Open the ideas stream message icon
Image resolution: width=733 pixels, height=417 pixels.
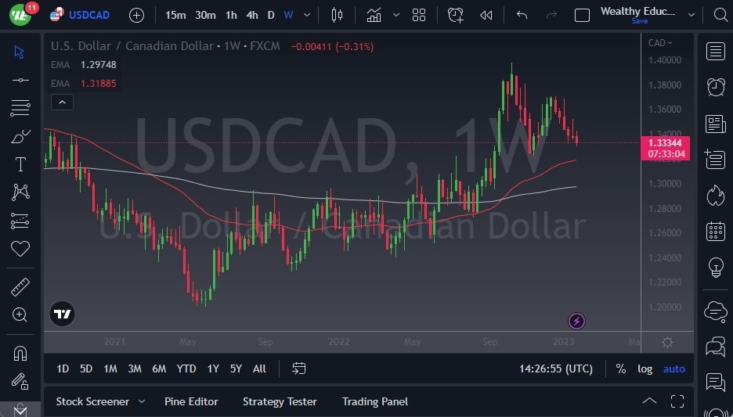[715, 383]
